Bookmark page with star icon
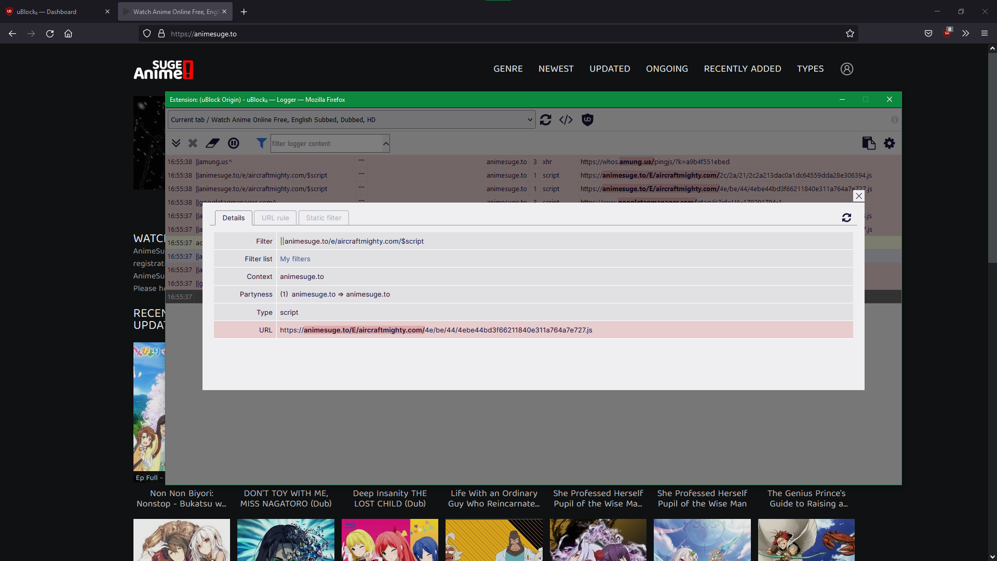The height and width of the screenshot is (561, 997). [x=850, y=34]
